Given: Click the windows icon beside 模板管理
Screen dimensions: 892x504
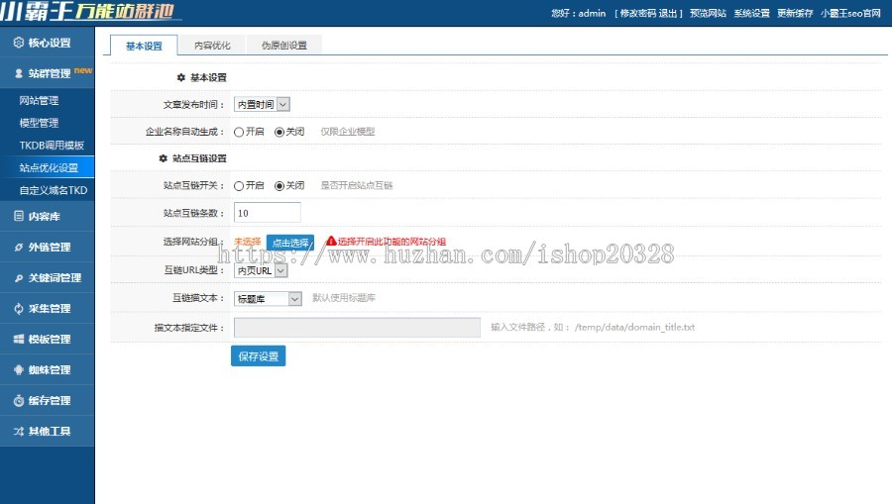Looking at the screenshot, I should click(19, 340).
